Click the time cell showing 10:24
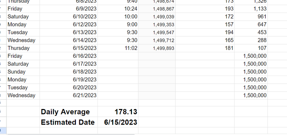The image size is (287, 135). pos(118,9)
